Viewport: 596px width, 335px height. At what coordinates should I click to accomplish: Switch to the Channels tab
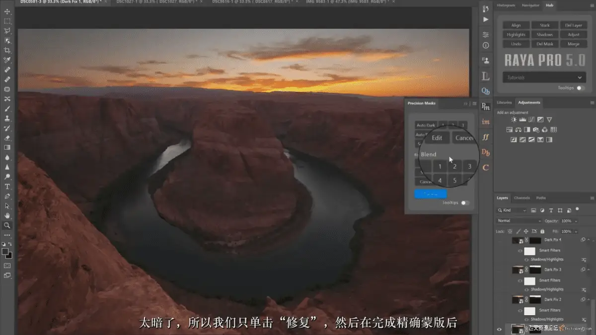tap(522, 198)
